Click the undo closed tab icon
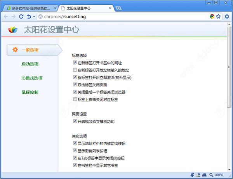233x179 pixels. coord(29,16)
